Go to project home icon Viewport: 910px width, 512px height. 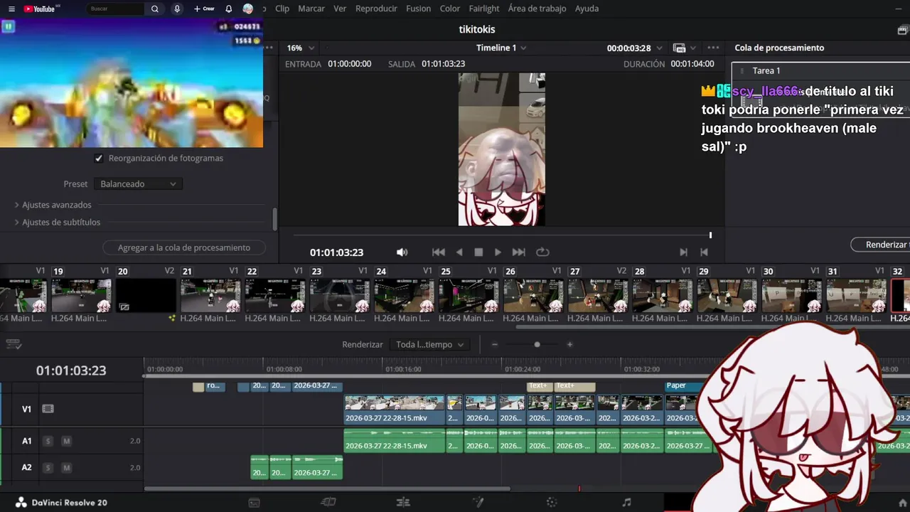coord(902,503)
